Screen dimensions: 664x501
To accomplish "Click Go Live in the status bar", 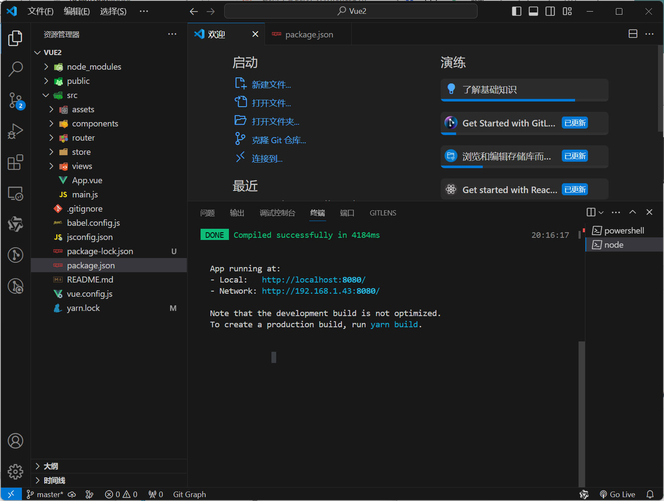I will tap(617, 495).
